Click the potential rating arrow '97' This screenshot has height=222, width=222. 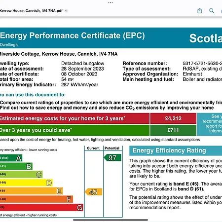coord(112,158)
